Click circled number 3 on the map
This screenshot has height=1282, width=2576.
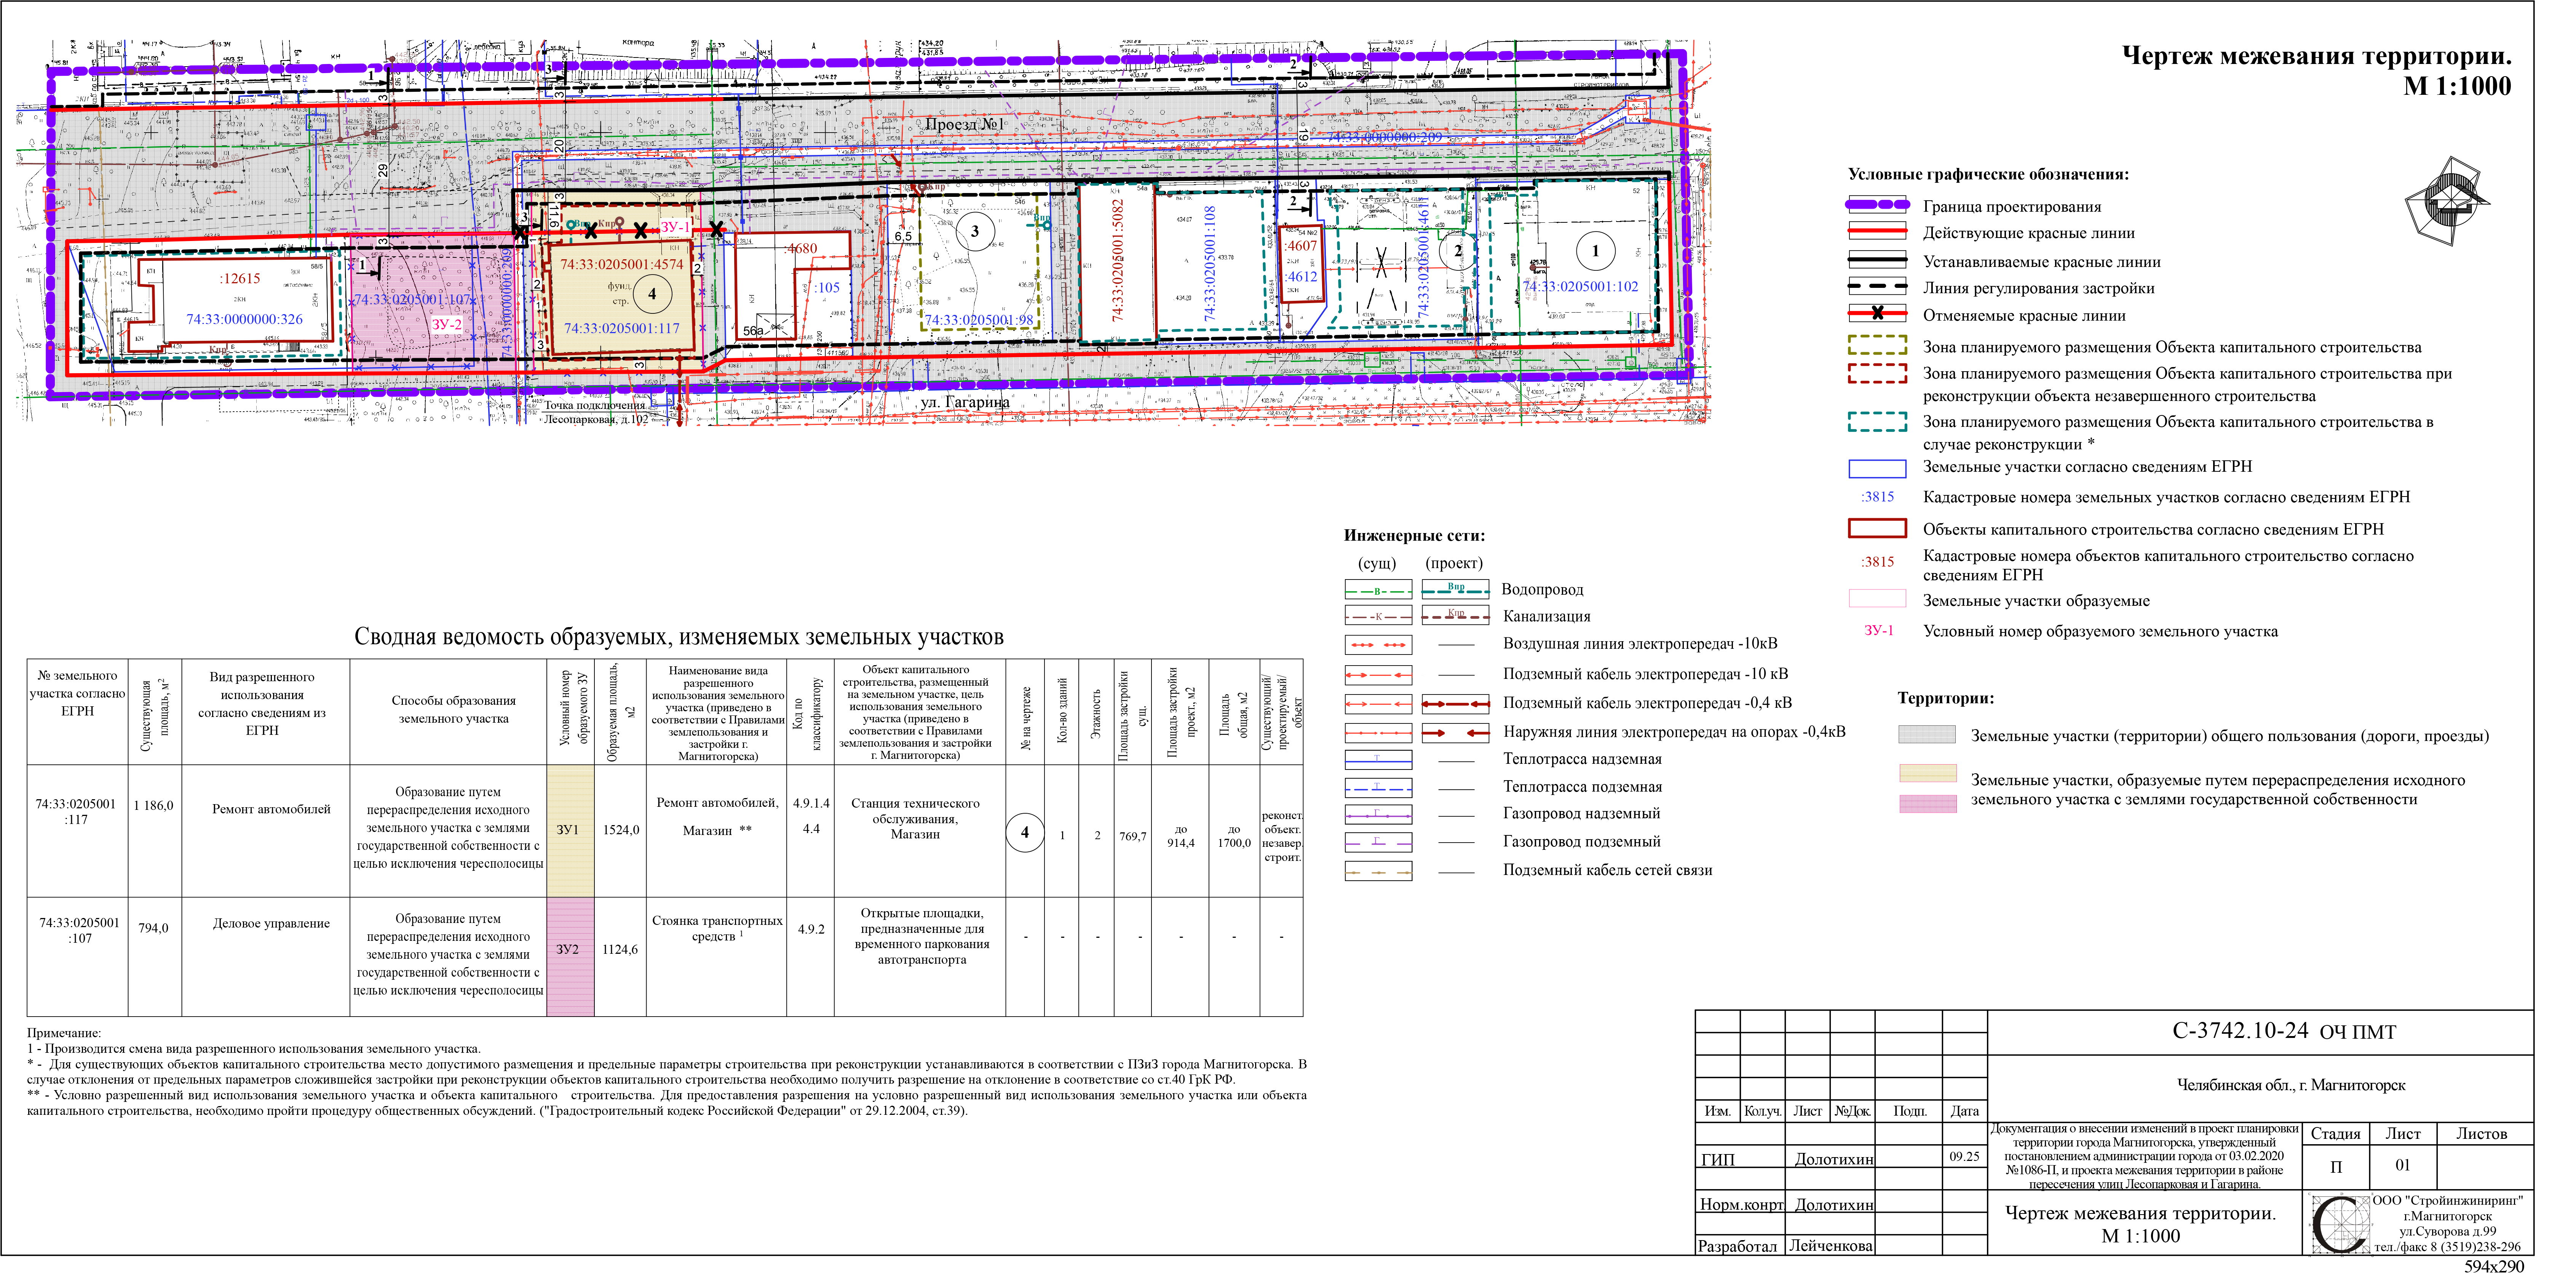click(975, 232)
